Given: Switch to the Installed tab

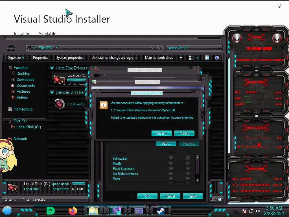Looking at the screenshot, I should 22,33.
